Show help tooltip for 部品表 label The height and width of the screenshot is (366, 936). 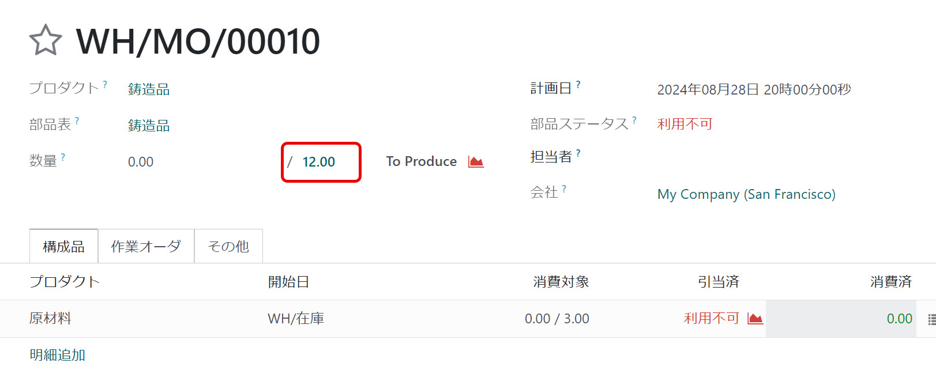77,120
